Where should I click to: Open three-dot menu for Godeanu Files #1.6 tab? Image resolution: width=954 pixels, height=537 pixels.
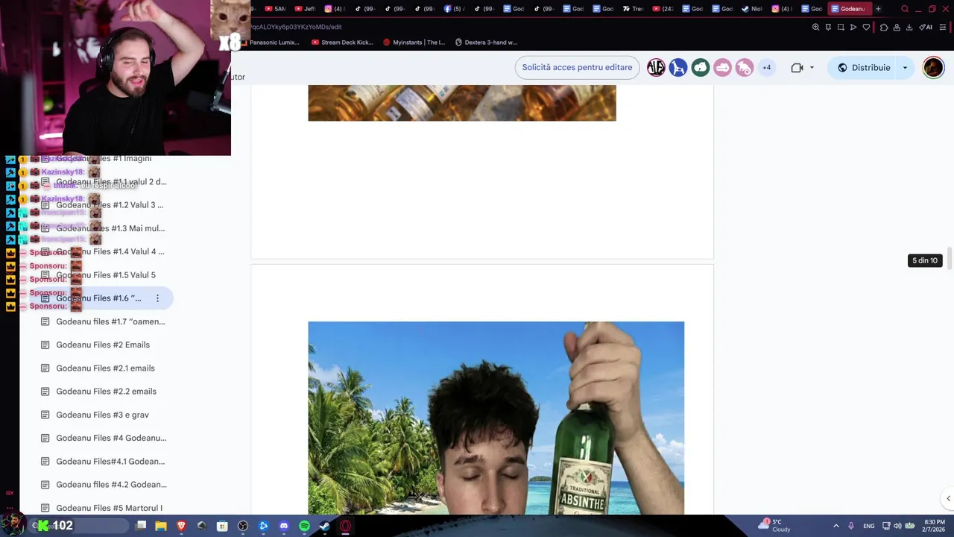tap(157, 298)
